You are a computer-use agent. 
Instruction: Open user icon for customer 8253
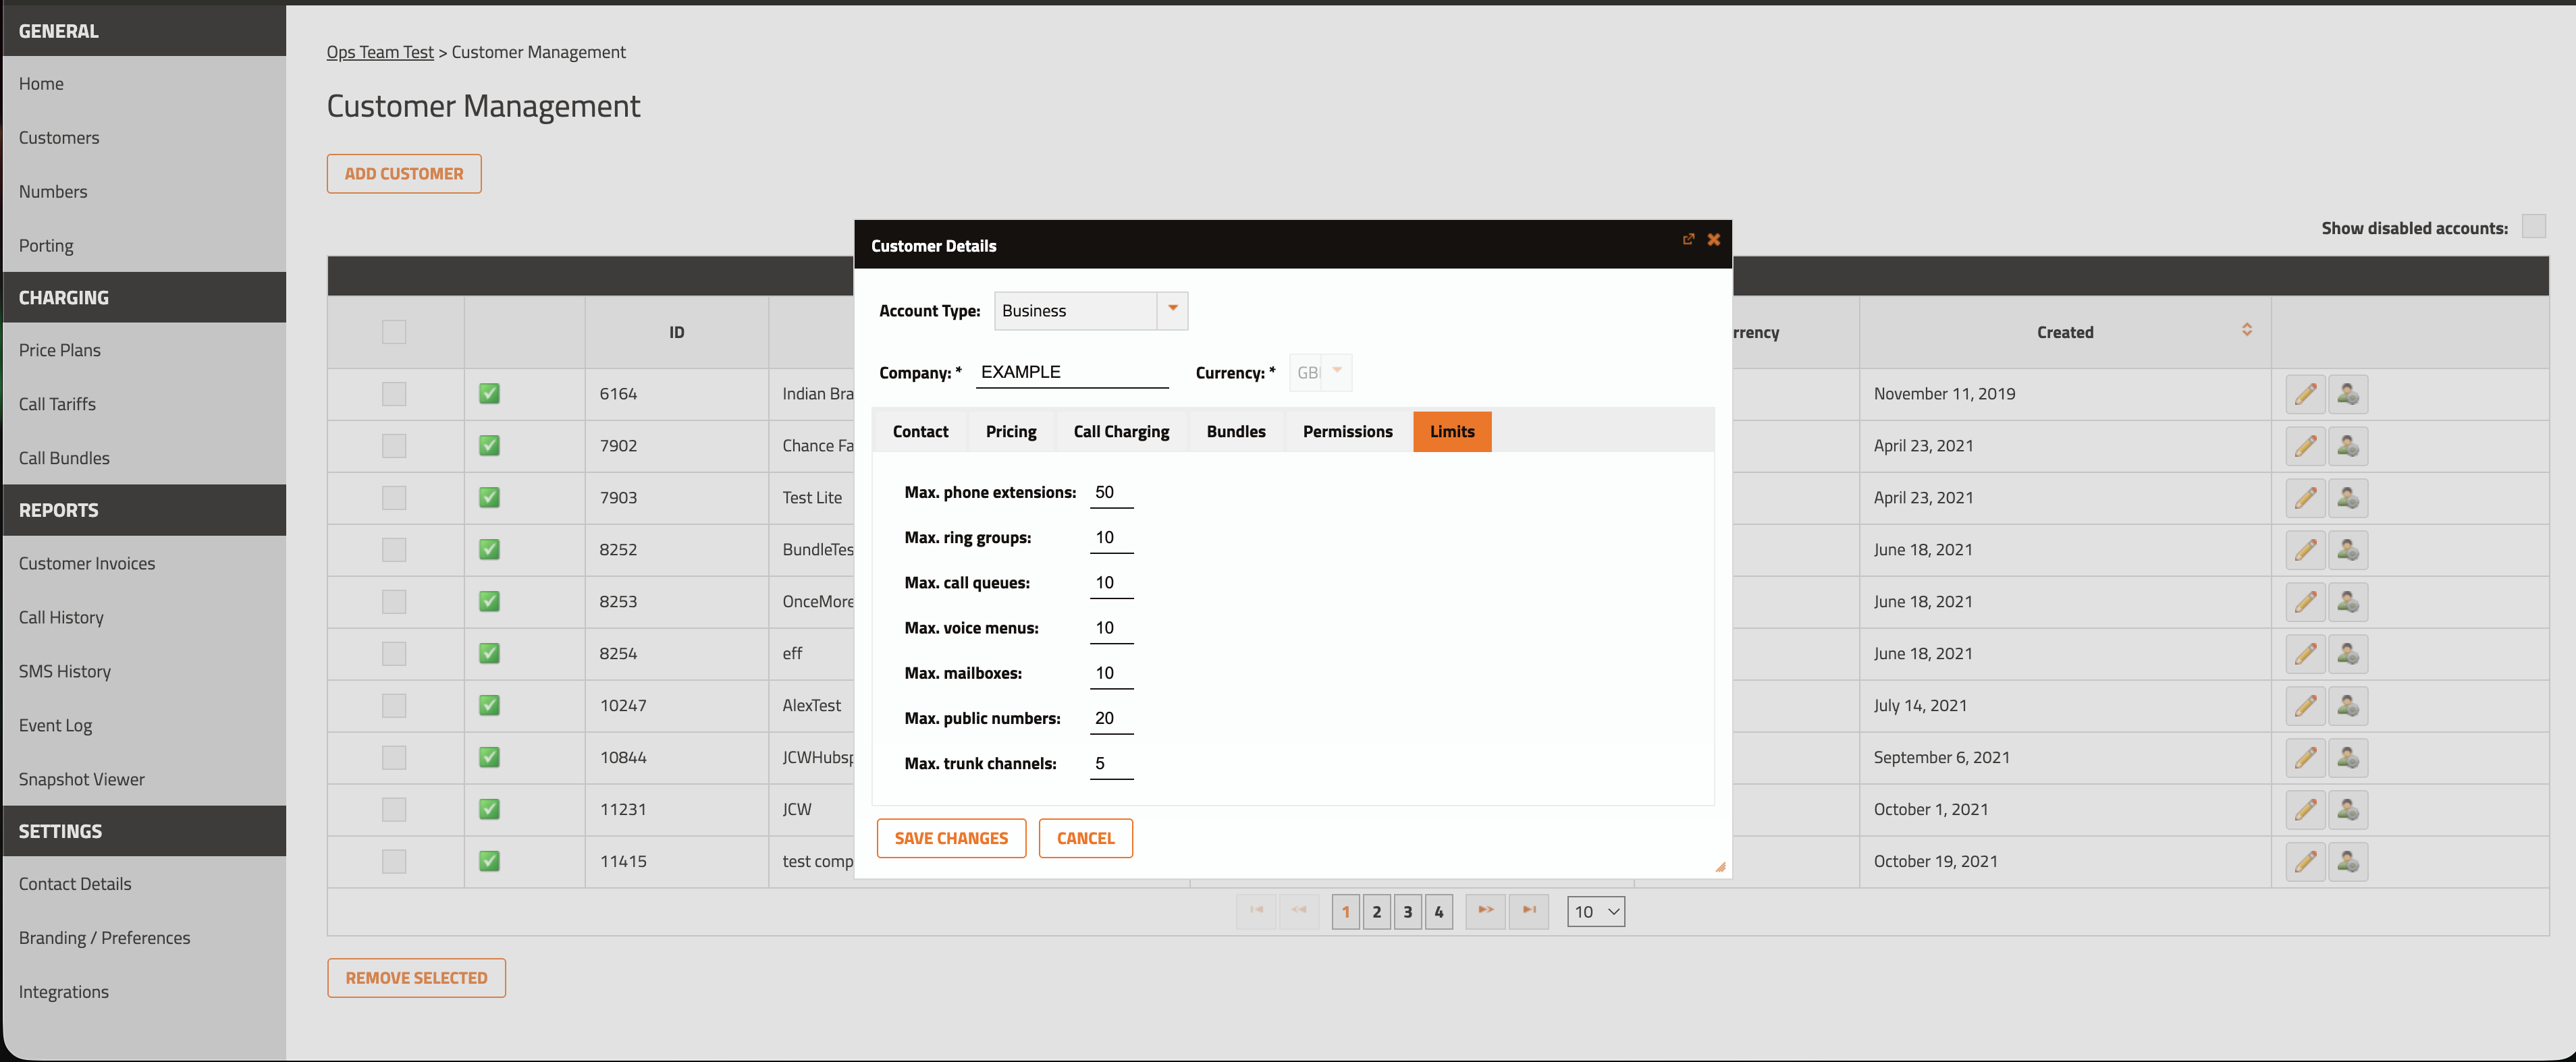click(x=2347, y=601)
